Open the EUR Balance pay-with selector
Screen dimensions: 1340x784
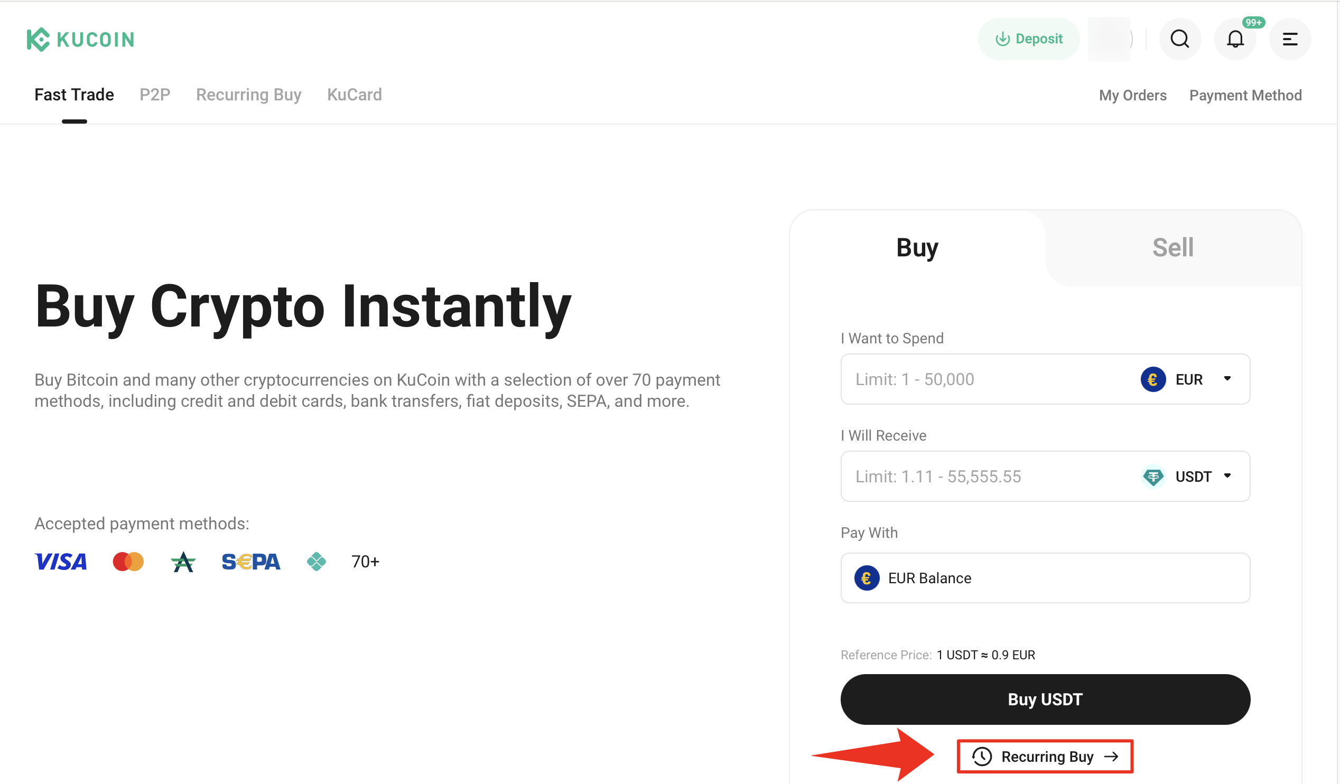1044,578
